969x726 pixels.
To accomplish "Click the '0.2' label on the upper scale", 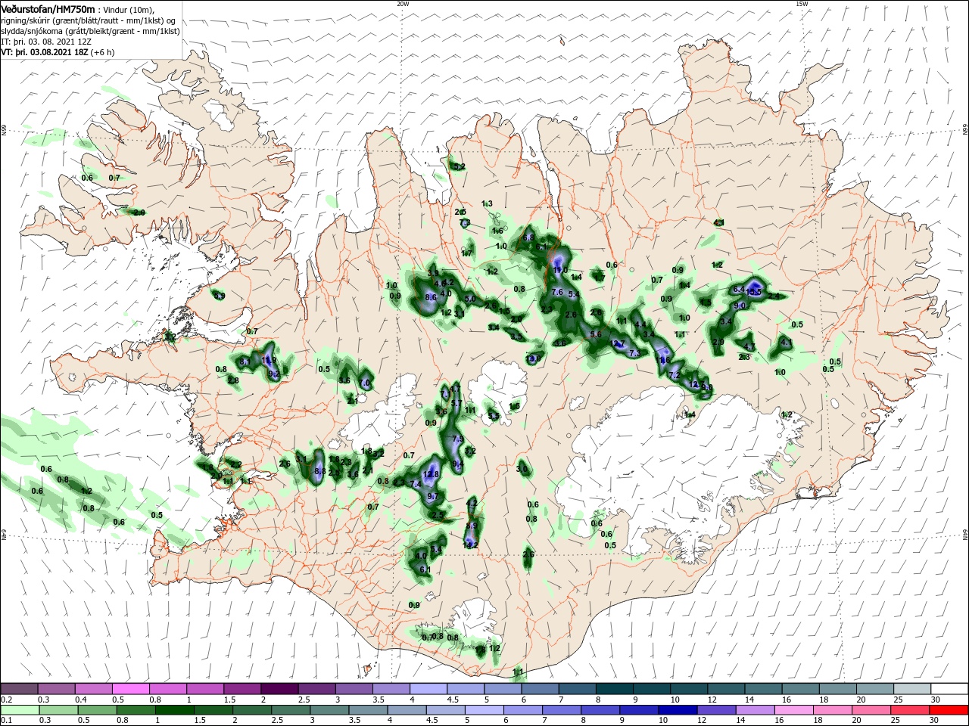I will pos(5,700).
